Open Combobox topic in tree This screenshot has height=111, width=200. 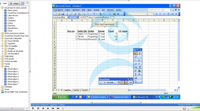[x=12, y=21]
